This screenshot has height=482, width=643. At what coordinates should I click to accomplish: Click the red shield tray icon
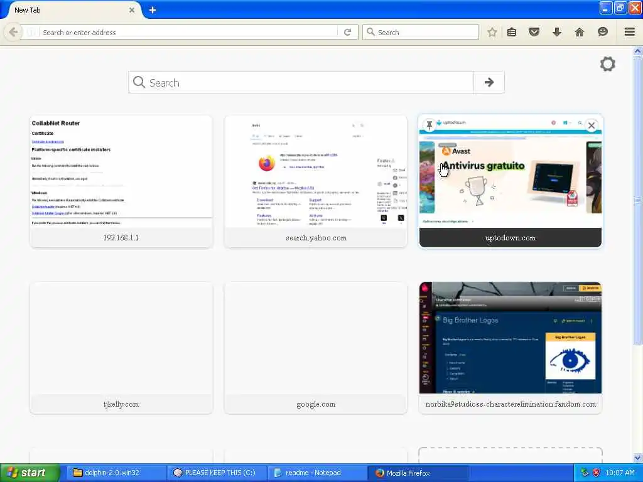597,473
